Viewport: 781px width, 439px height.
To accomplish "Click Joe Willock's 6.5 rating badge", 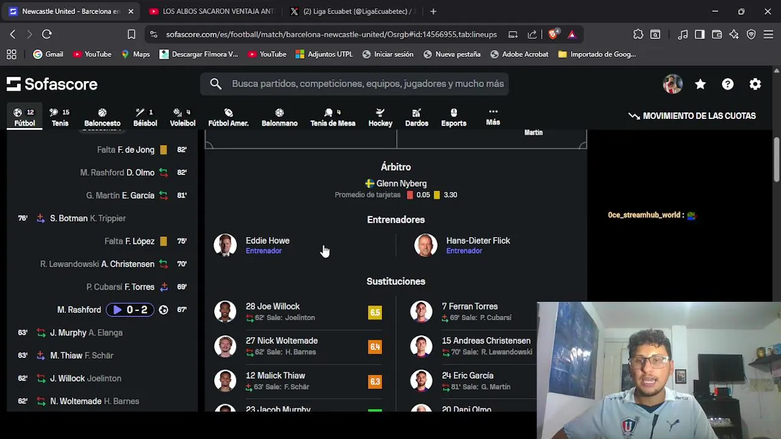I will tap(375, 313).
